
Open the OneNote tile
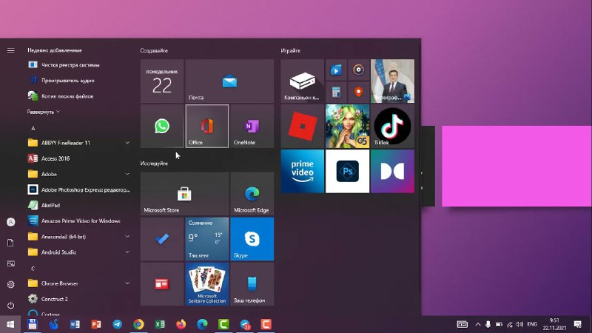click(x=252, y=126)
